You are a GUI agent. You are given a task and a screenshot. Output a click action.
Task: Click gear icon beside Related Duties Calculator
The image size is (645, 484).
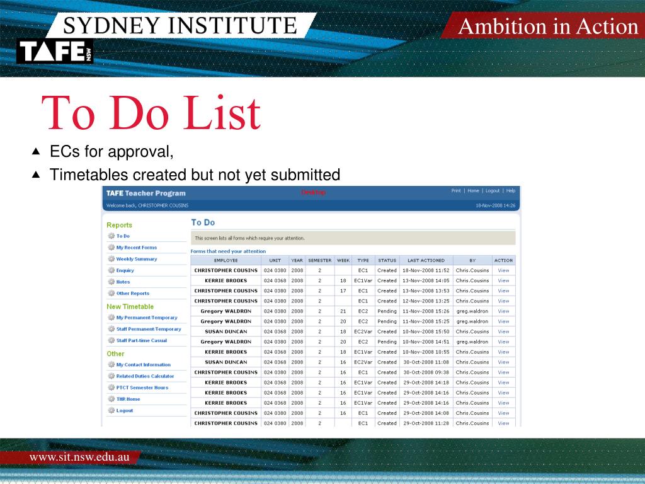coord(111,376)
